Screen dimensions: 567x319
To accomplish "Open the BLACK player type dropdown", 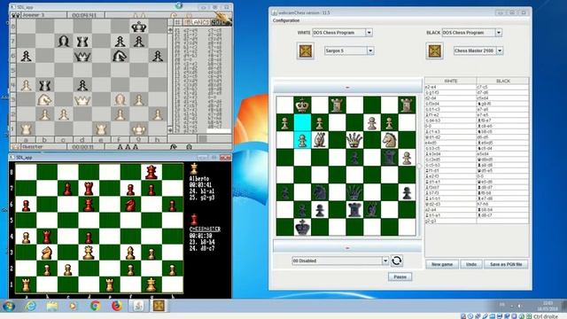I will [x=499, y=33].
